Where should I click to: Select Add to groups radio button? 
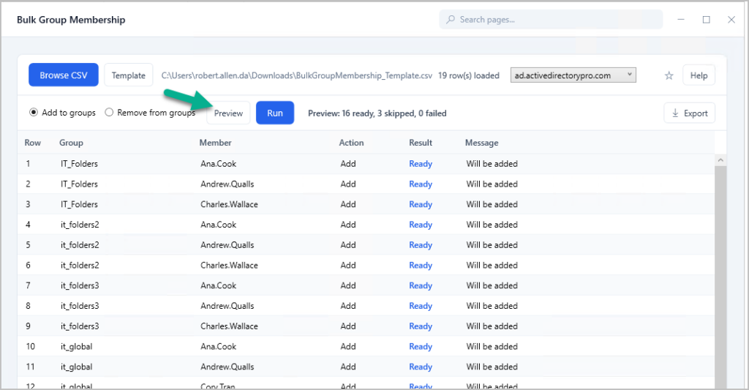click(34, 112)
